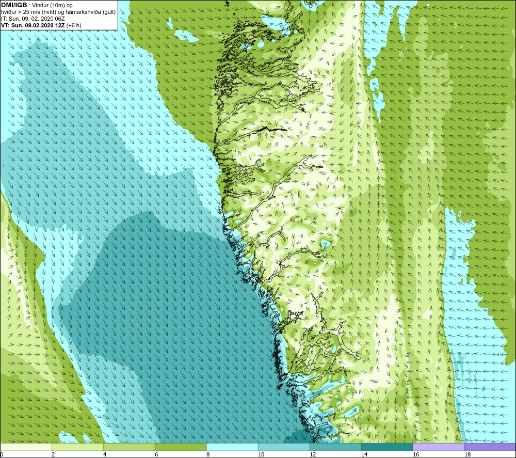Click the 0–2 m/s pale legend swatch
This screenshot has width=516, height=458.
(x=26, y=447)
